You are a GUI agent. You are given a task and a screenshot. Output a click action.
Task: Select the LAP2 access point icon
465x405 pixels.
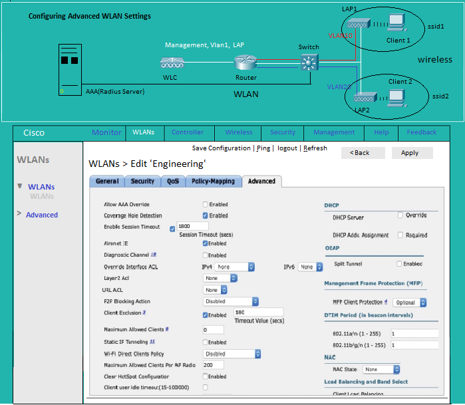coord(364,98)
